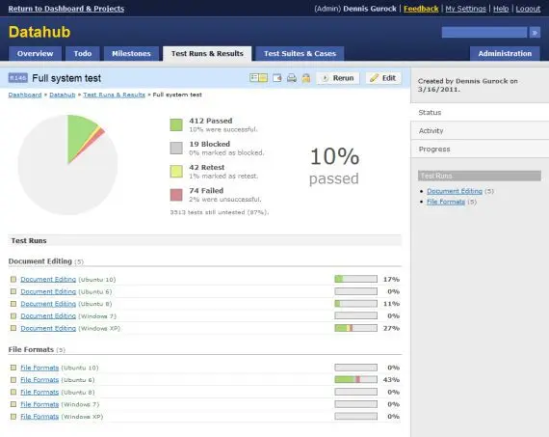The height and width of the screenshot is (437, 549).
Task: Click the run icon for Document Editing Windows XP
Action: [13, 328]
